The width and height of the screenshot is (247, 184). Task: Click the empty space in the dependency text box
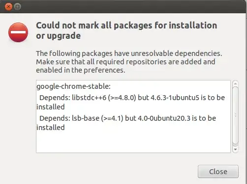pyautogui.click(x=133, y=142)
